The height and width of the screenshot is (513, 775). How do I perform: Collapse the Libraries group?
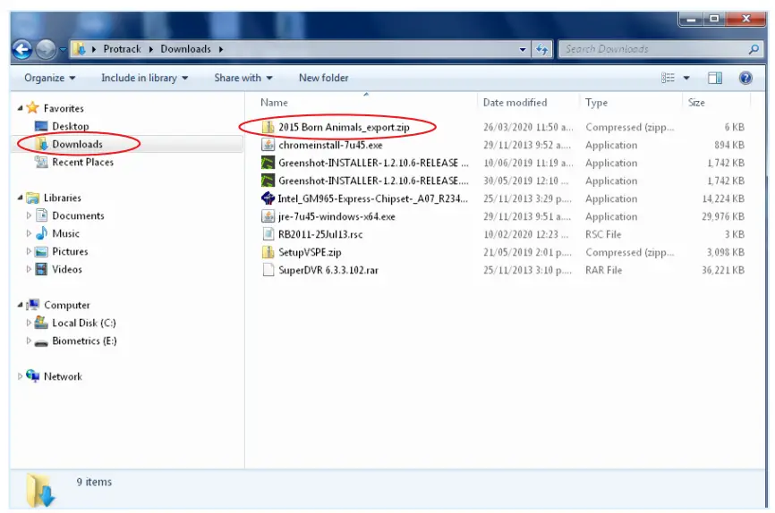21,198
